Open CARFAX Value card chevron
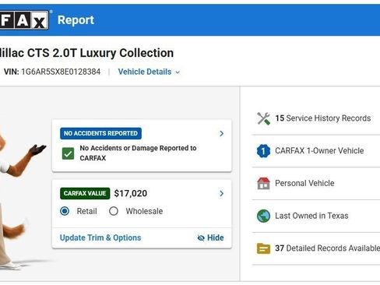 (x=221, y=193)
